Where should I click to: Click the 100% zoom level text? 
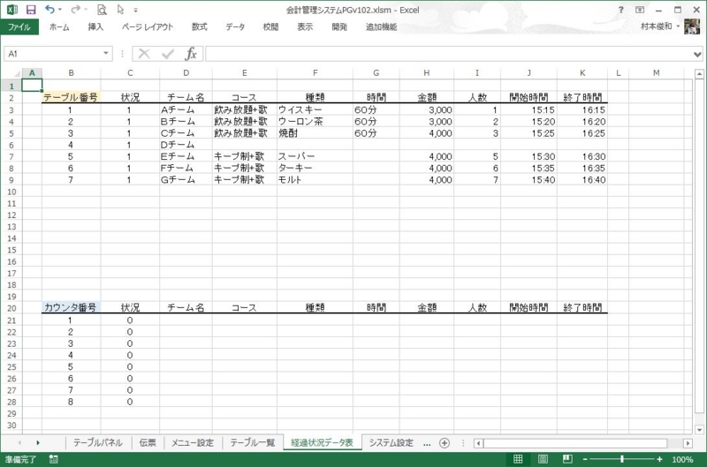(x=683, y=460)
